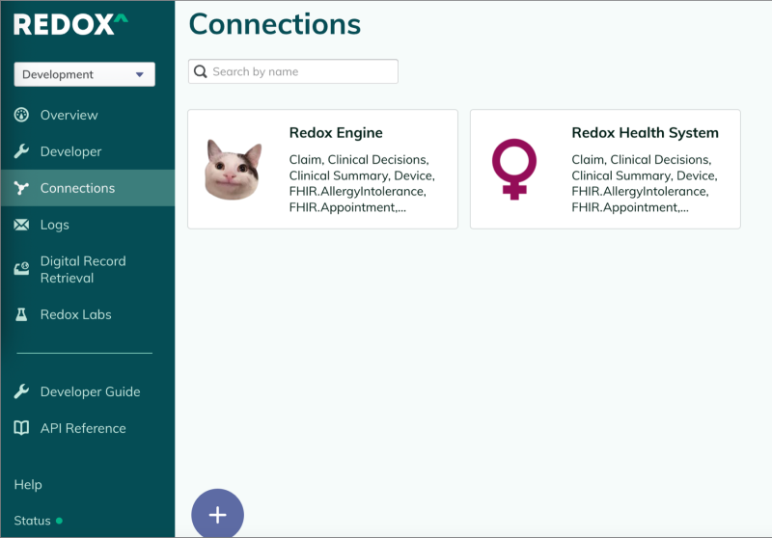
Task: Click the Developer Guide wrench icon
Action: click(21, 391)
